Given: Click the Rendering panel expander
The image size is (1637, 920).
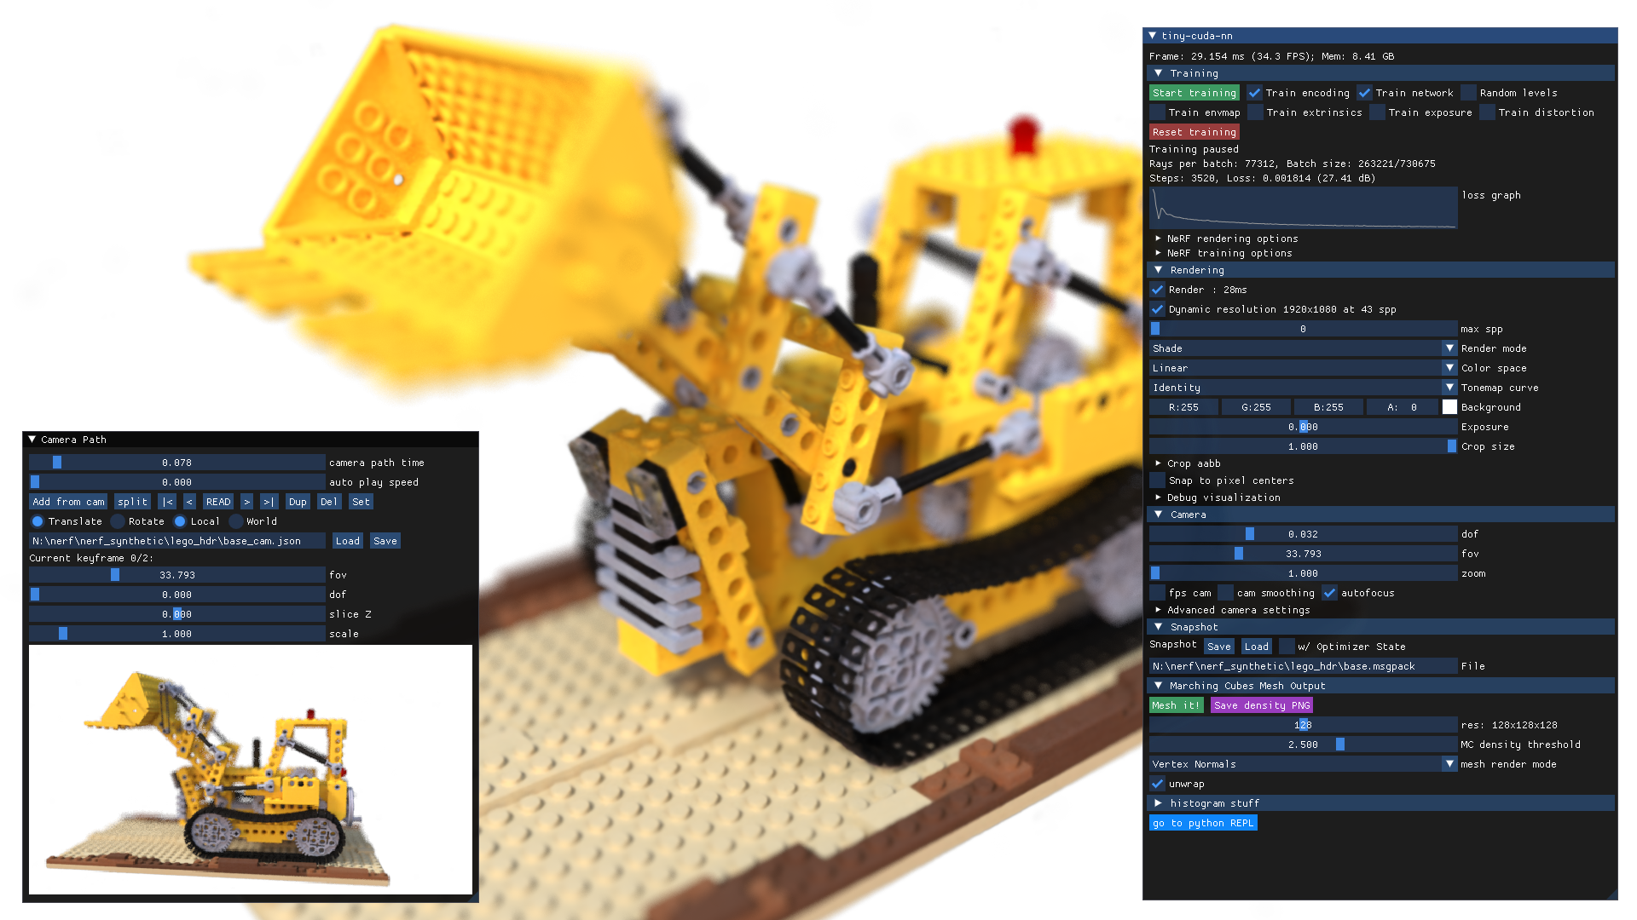Looking at the screenshot, I should pos(1158,269).
